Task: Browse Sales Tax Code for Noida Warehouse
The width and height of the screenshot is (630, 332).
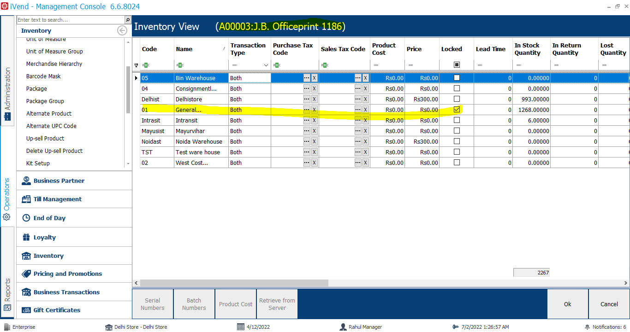Action: [x=358, y=141]
